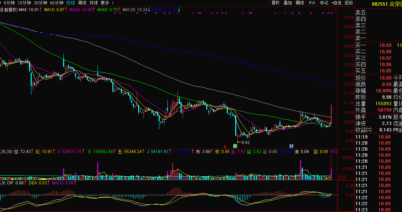Click the green 跌 marker under the candlesticks
Viewport: 402px width, 212px height.
235,146
